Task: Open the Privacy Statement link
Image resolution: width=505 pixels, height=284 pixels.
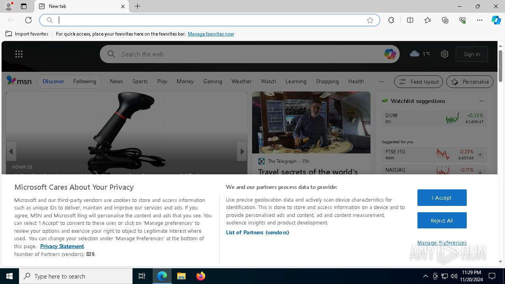Action: (x=62, y=246)
